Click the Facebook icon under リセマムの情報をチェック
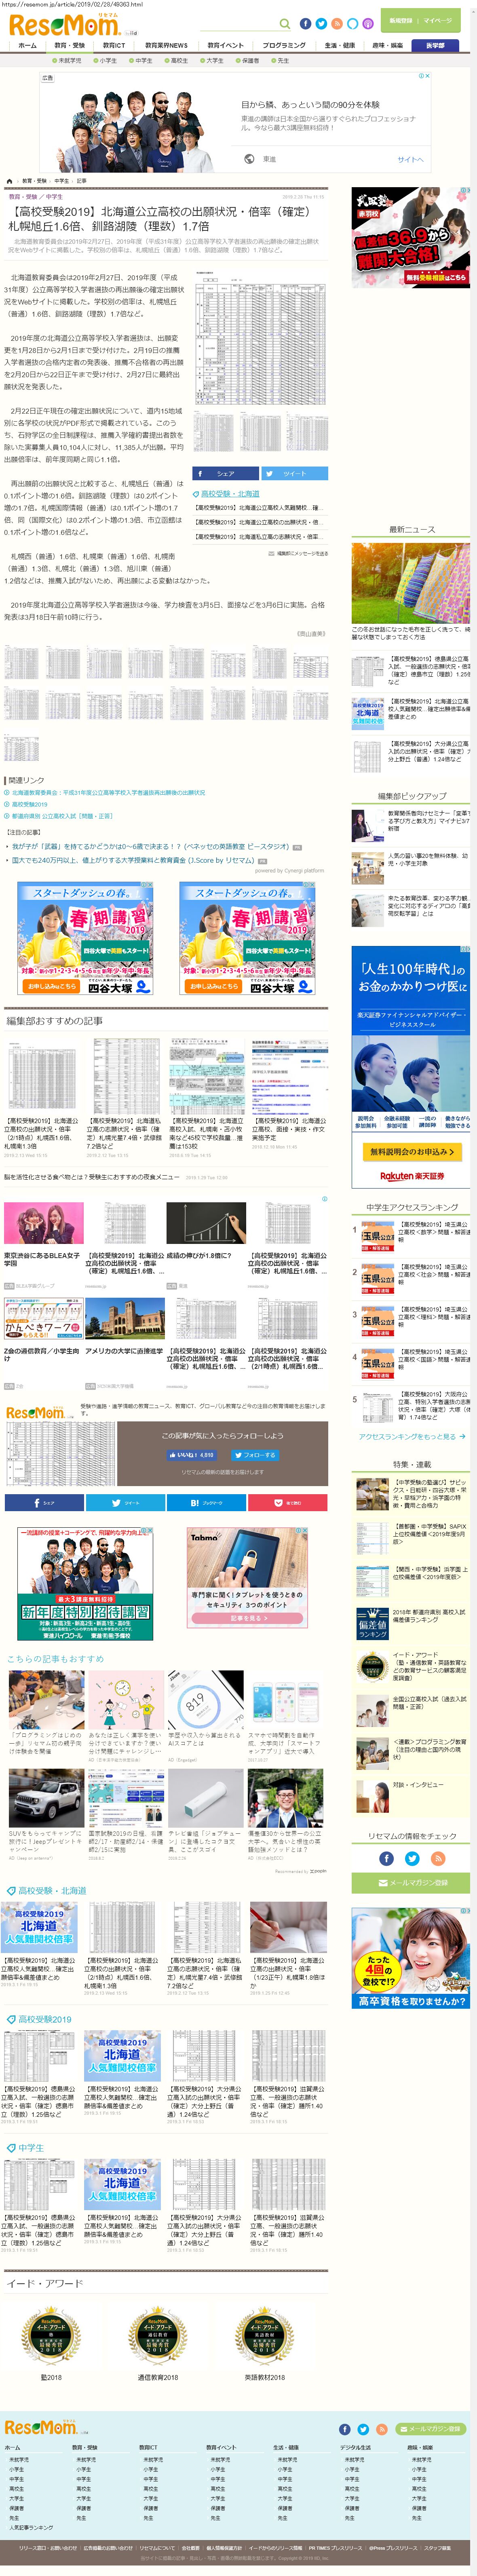The width and height of the screenshot is (477, 2576). [x=386, y=1858]
